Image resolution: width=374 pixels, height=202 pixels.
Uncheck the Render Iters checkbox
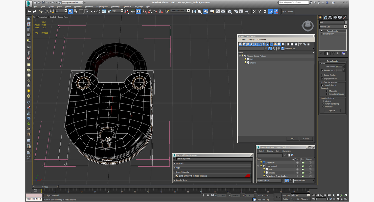click(322, 70)
